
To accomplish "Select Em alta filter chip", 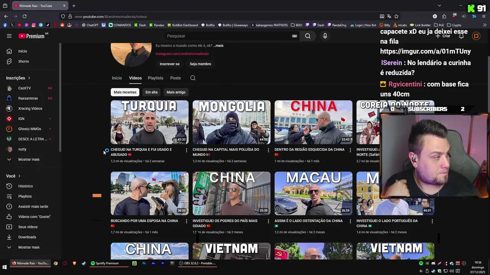I will pyautogui.click(x=151, y=92).
